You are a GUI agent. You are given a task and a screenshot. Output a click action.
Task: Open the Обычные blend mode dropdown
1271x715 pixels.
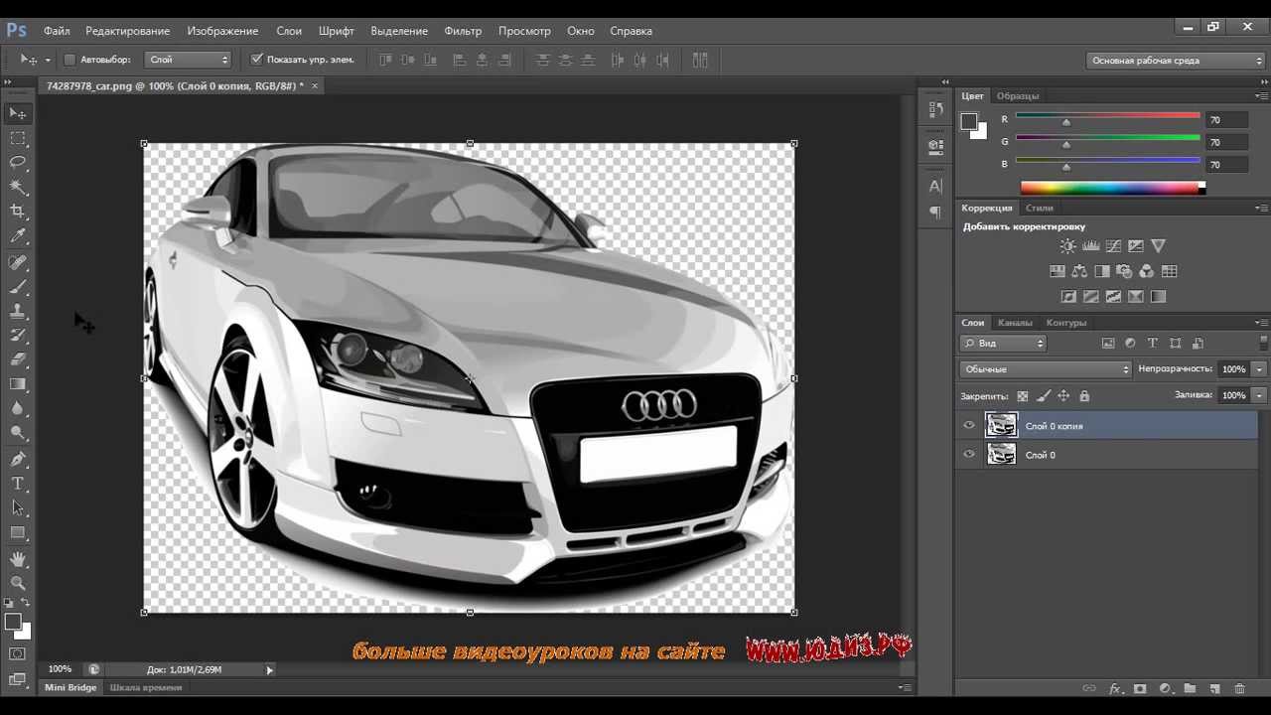(1046, 368)
